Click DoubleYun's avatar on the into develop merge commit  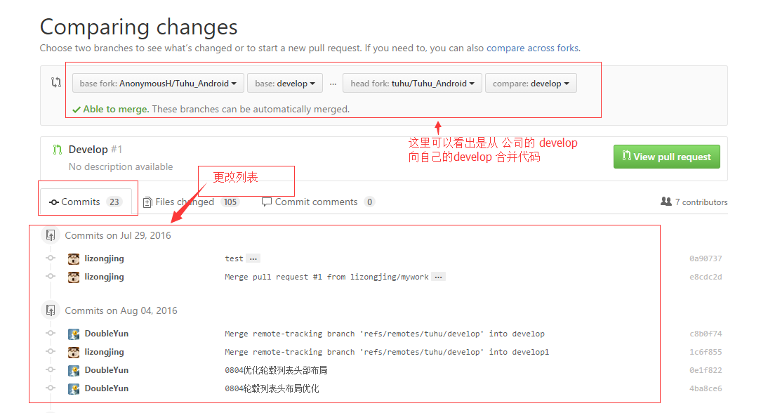click(x=74, y=334)
